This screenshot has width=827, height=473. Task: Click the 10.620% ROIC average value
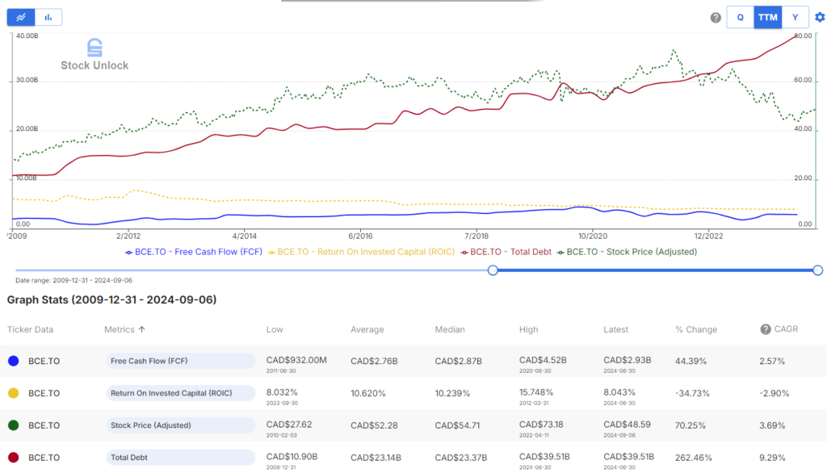(x=368, y=393)
